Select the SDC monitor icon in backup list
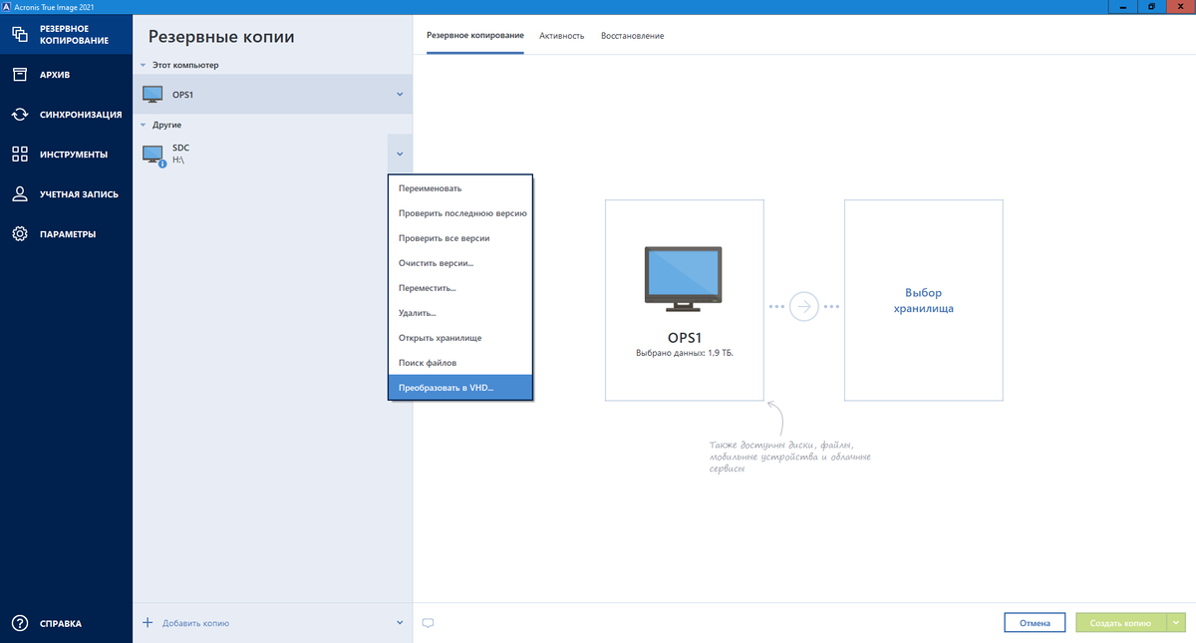 tap(153, 155)
